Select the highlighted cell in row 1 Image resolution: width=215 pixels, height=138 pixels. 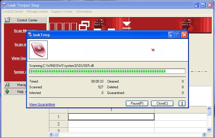pyautogui.click(x=111, y=117)
